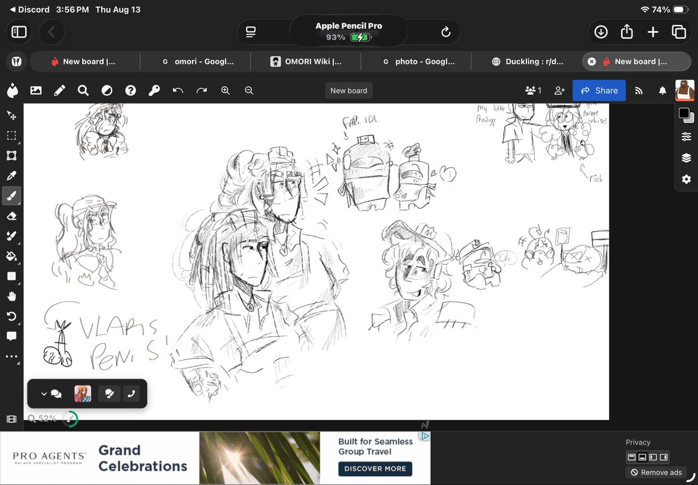The image size is (698, 485).
Task: Open the participants list showing 1 user
Action: [x=533, y=90]
